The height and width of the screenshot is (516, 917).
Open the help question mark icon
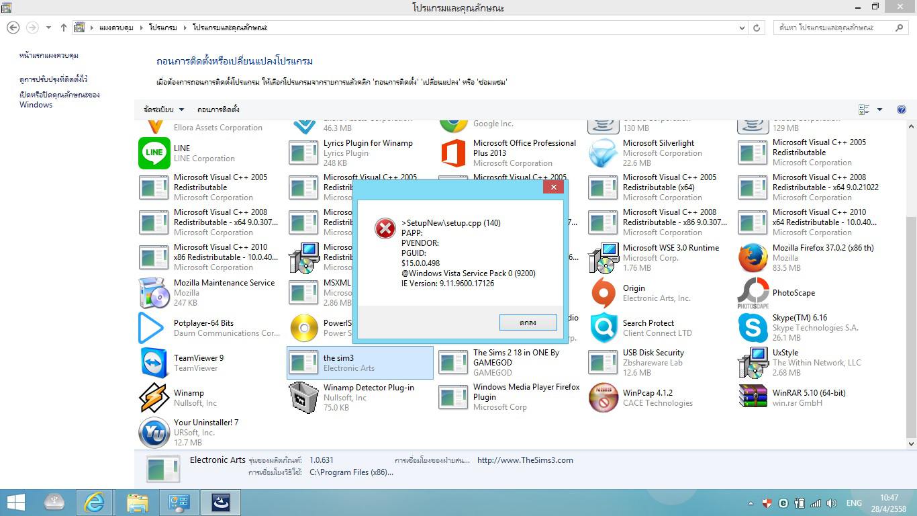click(902, 110)
